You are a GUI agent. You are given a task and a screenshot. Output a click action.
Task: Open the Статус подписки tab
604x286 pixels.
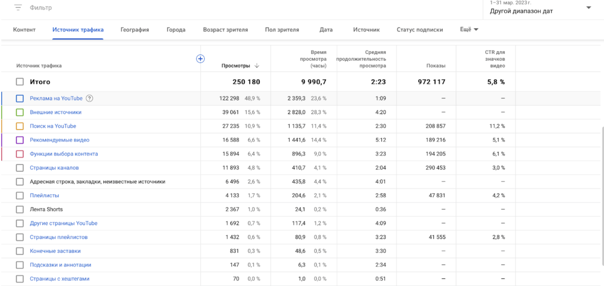pos(420,30)
